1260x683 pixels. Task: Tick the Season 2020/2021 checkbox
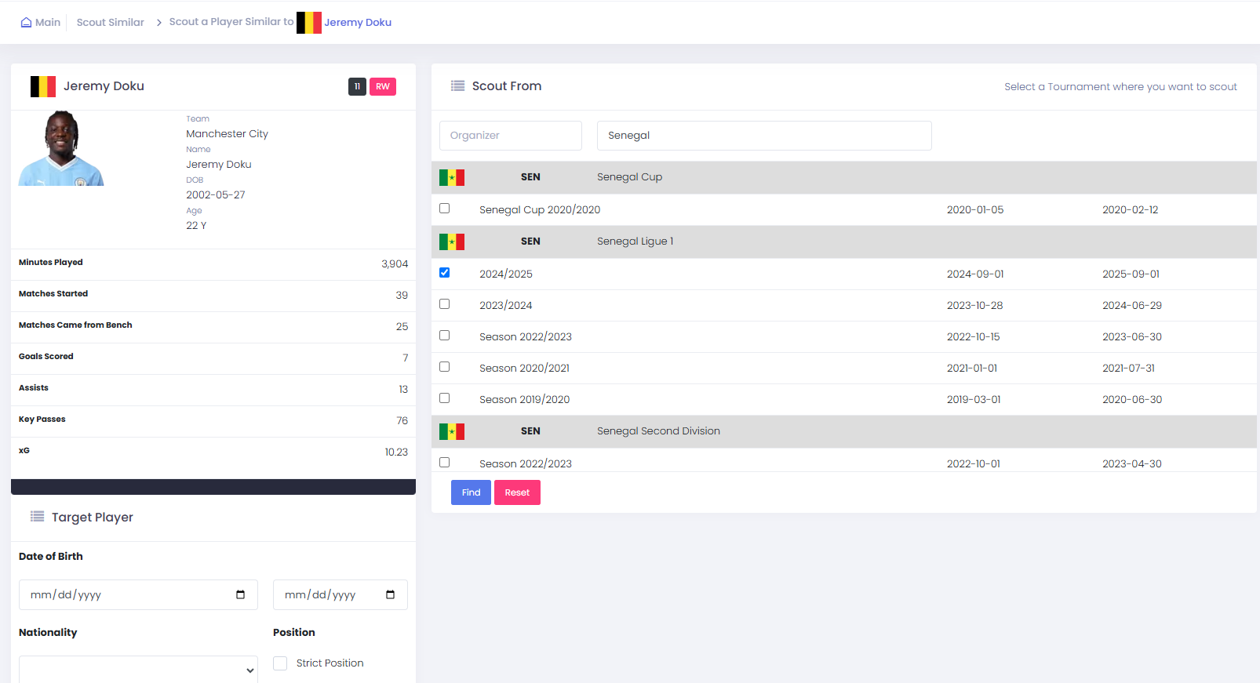click(445, 367)
